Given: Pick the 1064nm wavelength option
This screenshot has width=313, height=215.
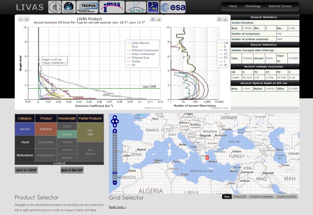Looking at the screenshot, I should 67,142.
